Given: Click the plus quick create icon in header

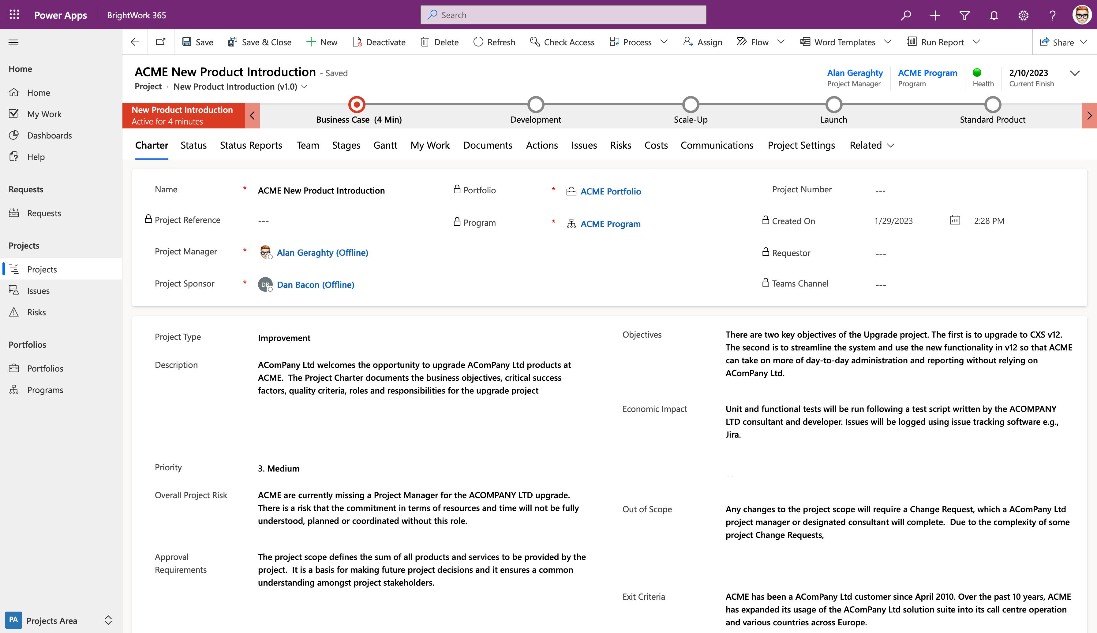Looking at the screenshot, I should [x=935, y=15].
